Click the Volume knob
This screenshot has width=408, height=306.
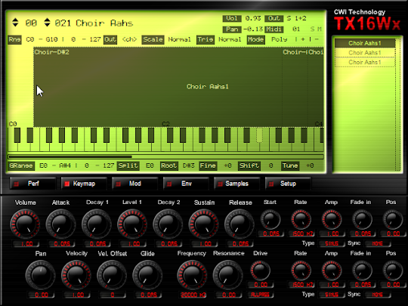(25, 224)
